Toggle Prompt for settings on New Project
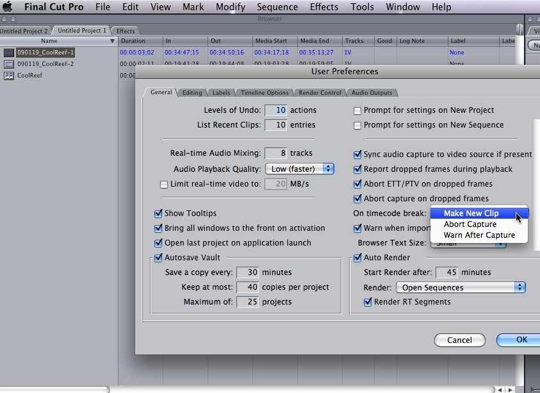The height and width of the screenshot is (393, 540). click(x=357, y=111)
